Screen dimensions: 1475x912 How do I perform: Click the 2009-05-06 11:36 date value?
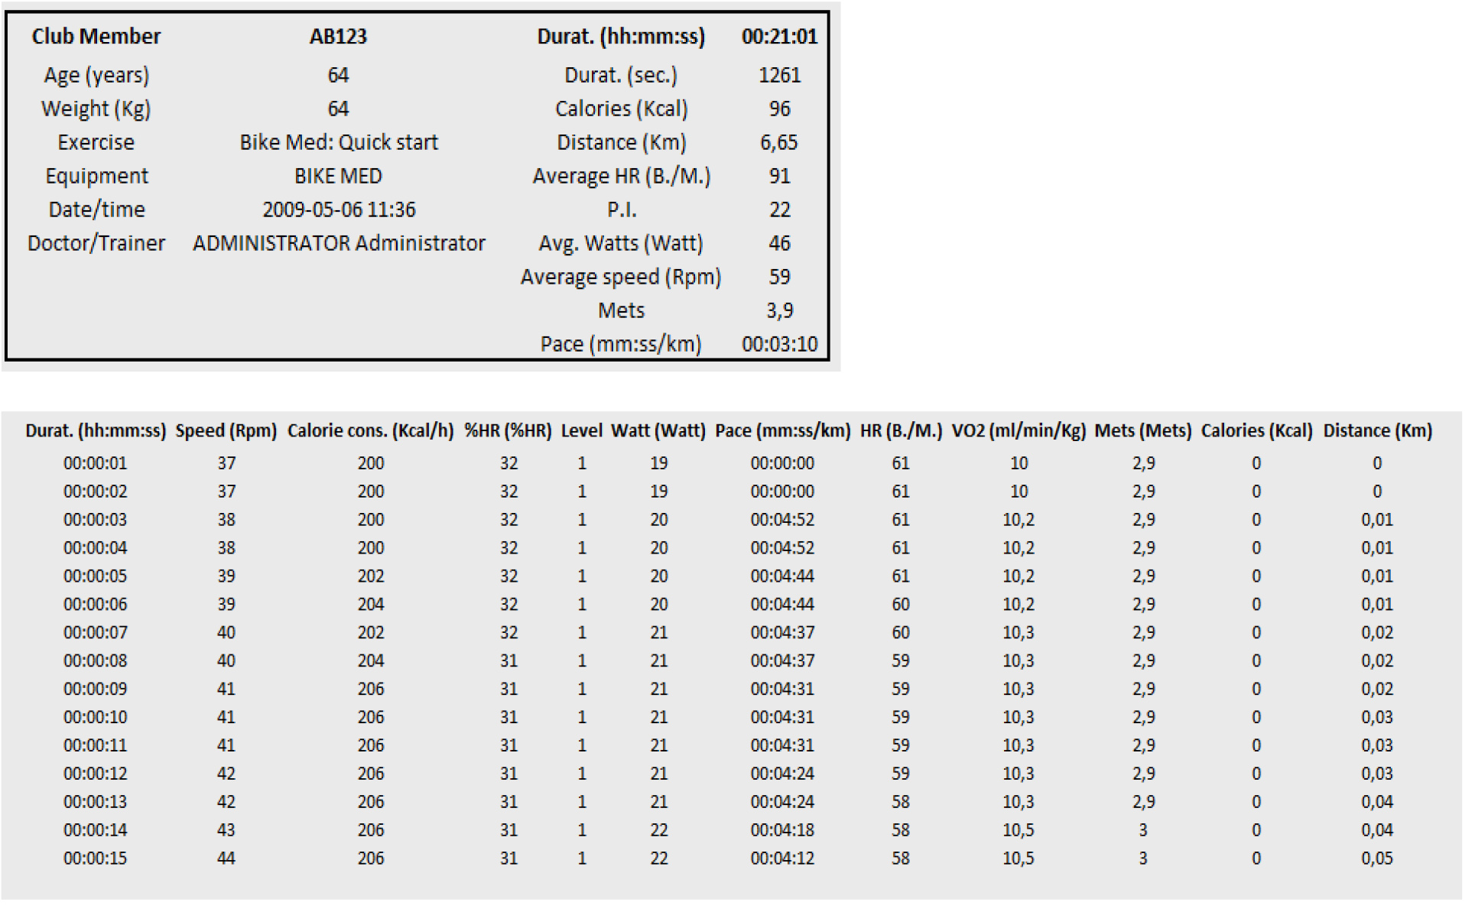[x=339, y=210]
